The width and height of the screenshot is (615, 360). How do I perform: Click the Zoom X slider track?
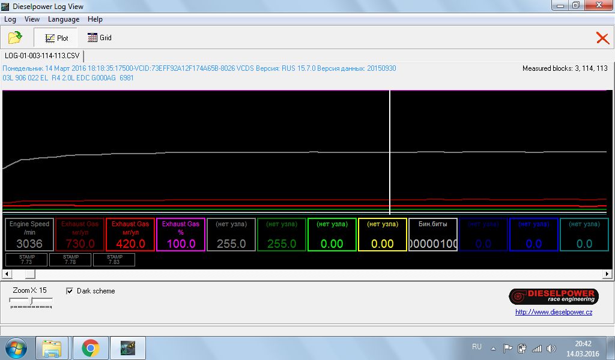click(x=31, y=302)
